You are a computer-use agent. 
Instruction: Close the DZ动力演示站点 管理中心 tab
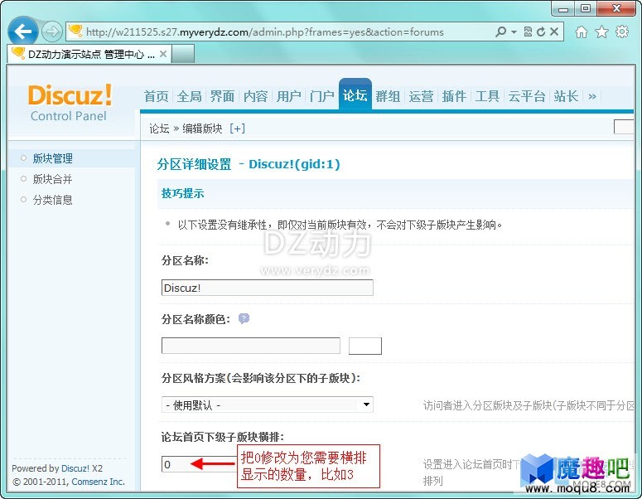click(x=163, y=54)
